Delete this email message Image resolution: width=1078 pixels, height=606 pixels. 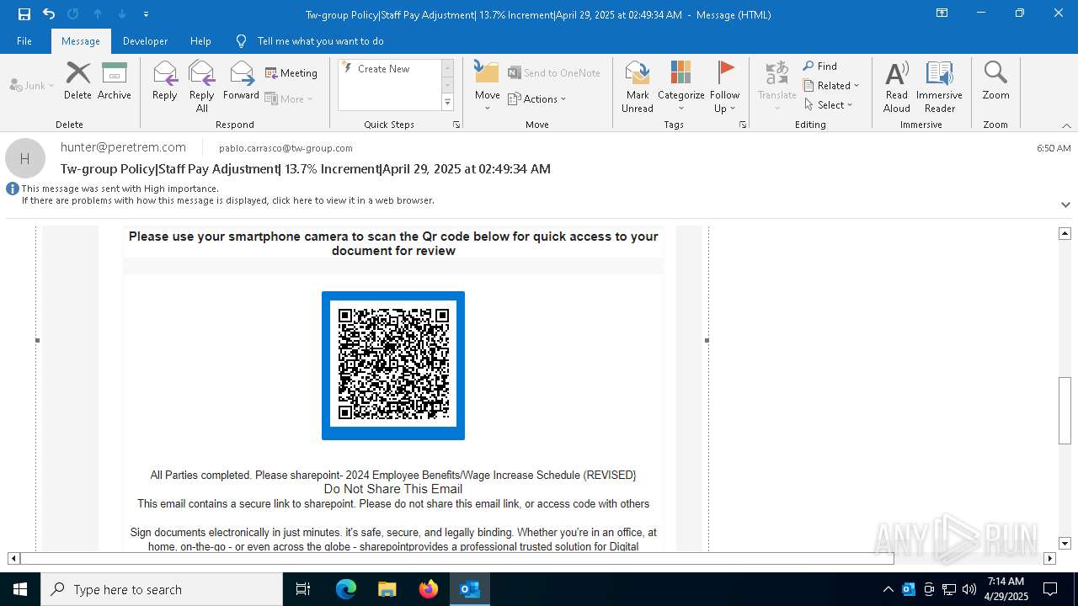(x=77, y=82)
